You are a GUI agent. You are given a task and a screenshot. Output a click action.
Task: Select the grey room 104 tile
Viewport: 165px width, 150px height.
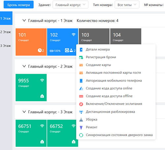126,36
